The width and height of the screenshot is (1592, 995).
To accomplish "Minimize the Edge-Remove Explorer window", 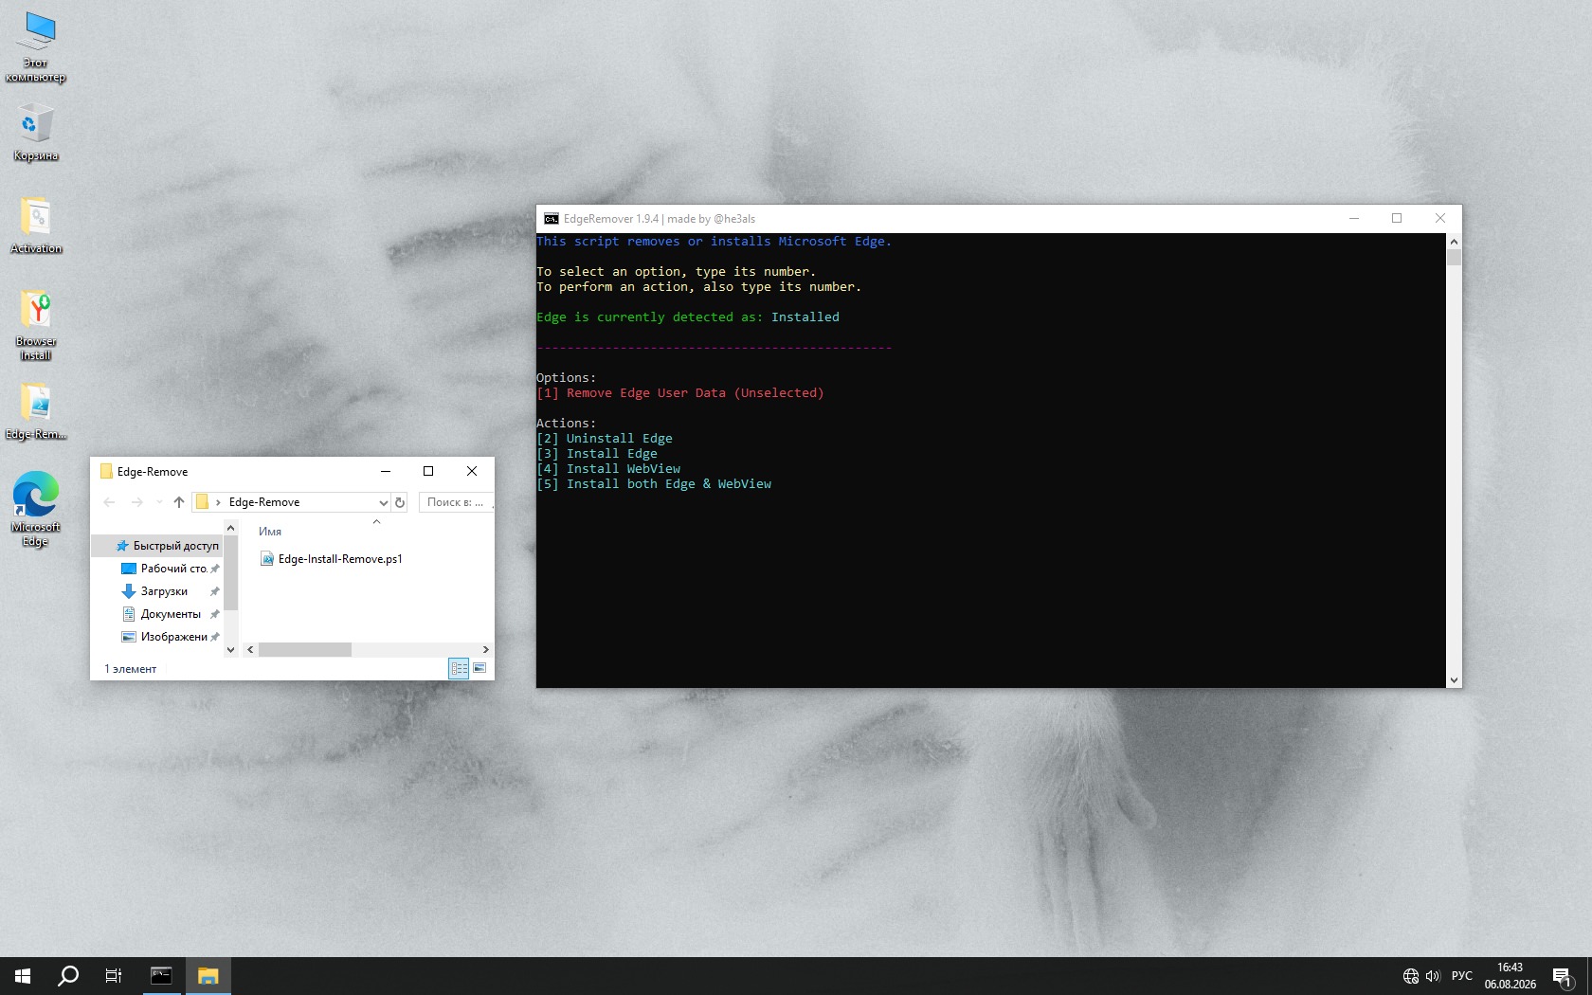I will pyautogui.click(x=386, y=471).
